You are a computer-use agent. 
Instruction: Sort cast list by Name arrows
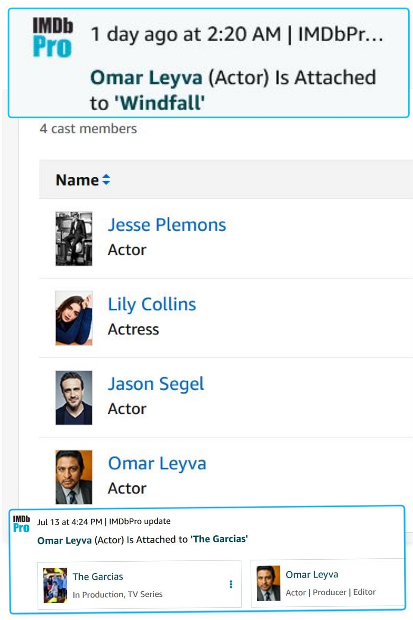[x=106, y=180]
